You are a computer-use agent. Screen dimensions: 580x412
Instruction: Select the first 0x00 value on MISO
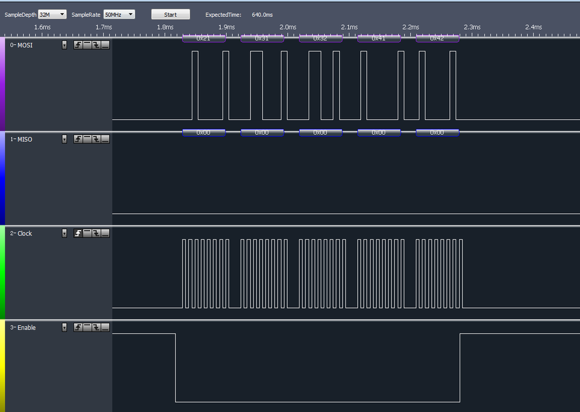(204, 132)
